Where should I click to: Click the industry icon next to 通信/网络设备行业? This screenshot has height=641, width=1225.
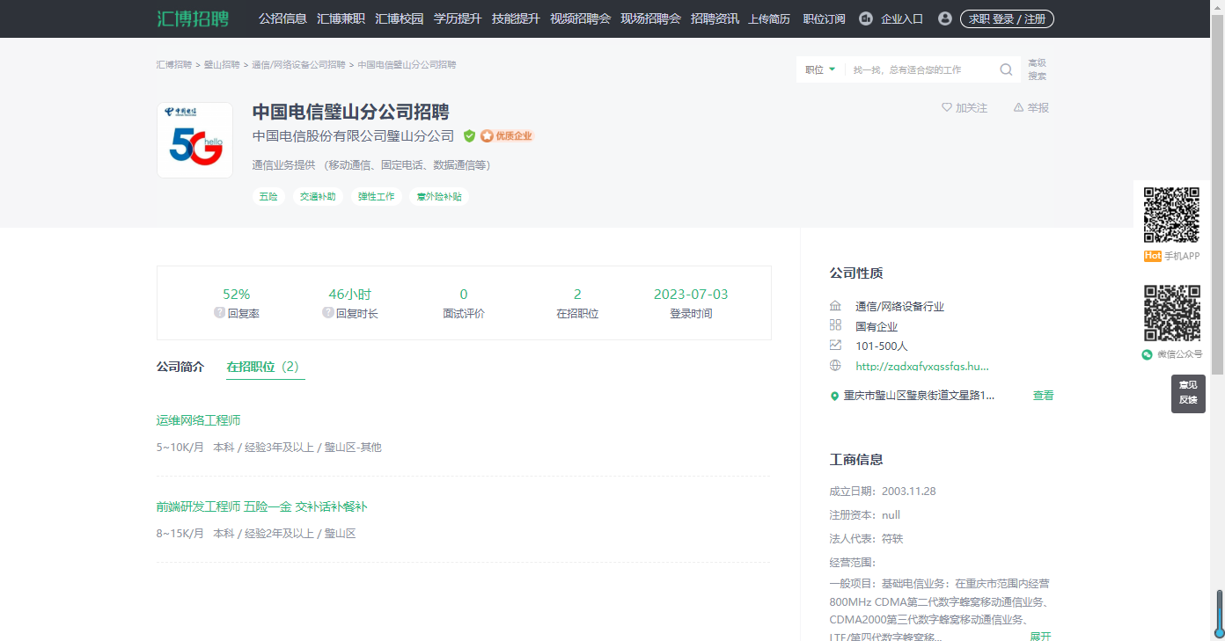pyautogui.click(x=835, y=306)
